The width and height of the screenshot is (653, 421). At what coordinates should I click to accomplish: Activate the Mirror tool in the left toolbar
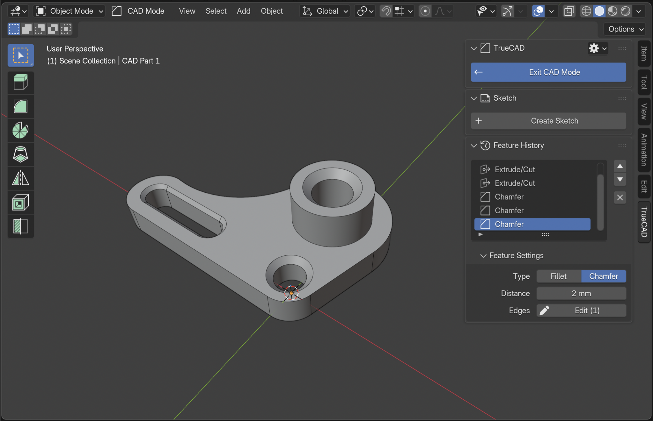(21, 178)
